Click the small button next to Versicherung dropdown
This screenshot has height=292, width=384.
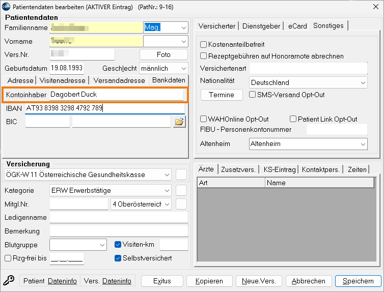181,174
